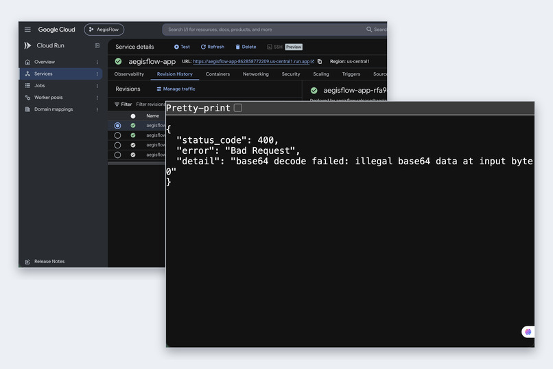The width and height of the screenshot is (553, 369).
Task: Switch to the Revision History tab
Action: tap(174, 74)
